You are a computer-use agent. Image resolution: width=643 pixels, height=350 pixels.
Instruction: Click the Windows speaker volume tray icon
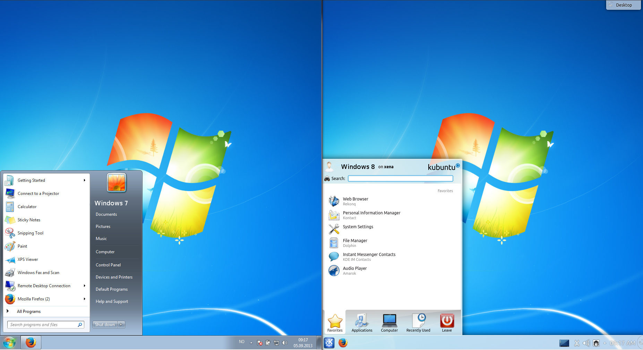pos(285,343)
